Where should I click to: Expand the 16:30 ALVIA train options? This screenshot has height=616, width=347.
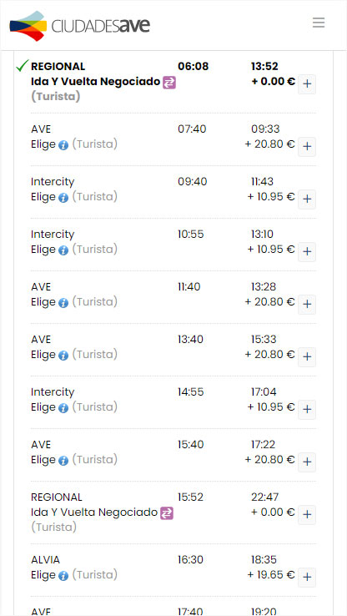point(307,578)
